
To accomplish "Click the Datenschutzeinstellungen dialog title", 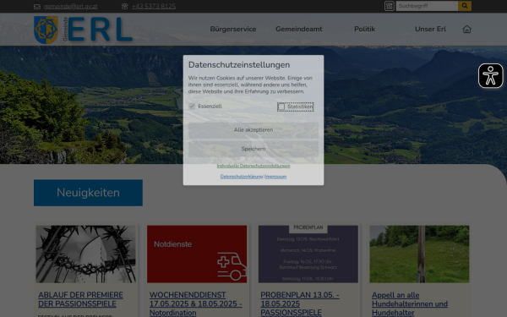I will pyautogui.click(x=239, y=65).
